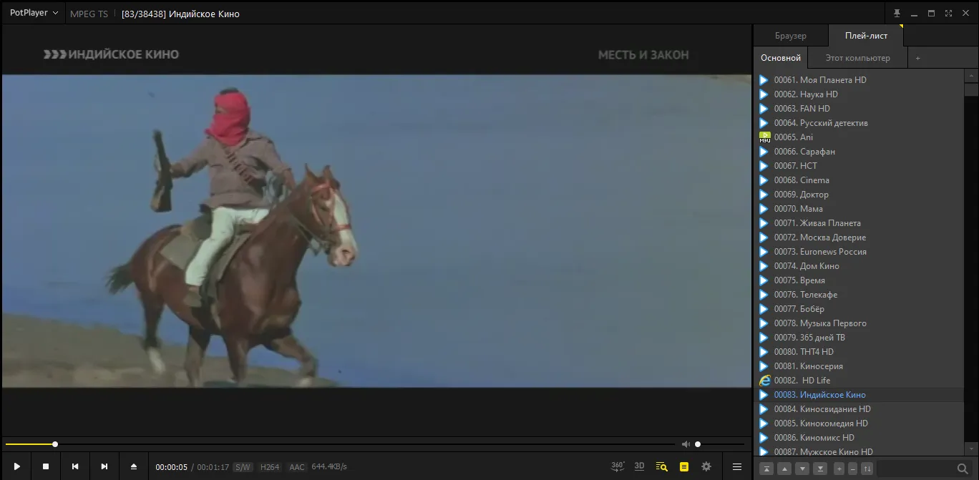The height and width of the screenshot is (480, 979).
Task: Toggle 360-degree video mode
Action: pos(618,466)
